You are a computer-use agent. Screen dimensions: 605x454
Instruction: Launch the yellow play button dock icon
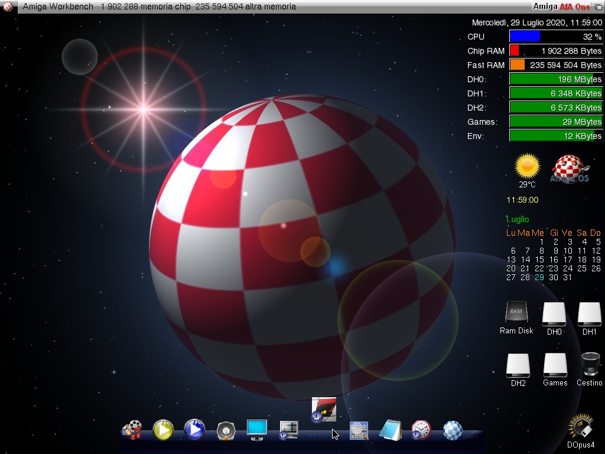(163, 430)
